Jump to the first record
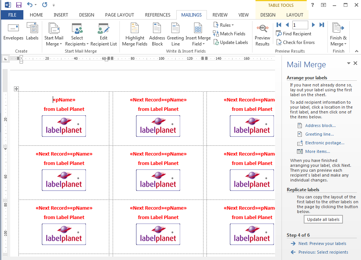361x260 pixels. tap(279, 24)
